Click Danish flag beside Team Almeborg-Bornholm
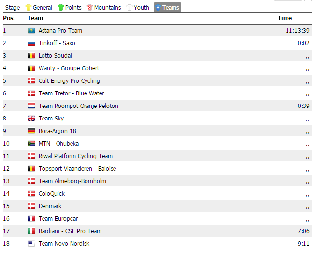317x253 pixels. point(31,181)
